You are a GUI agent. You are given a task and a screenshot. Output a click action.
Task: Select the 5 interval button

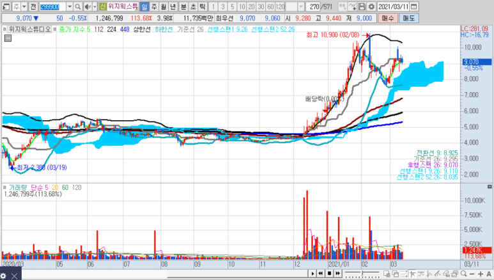(x=232, y=6)
